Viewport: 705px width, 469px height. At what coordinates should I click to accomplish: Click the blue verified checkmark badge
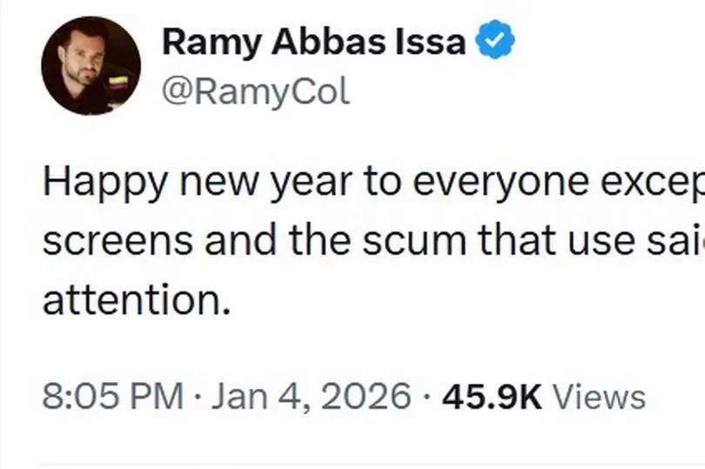496,42
